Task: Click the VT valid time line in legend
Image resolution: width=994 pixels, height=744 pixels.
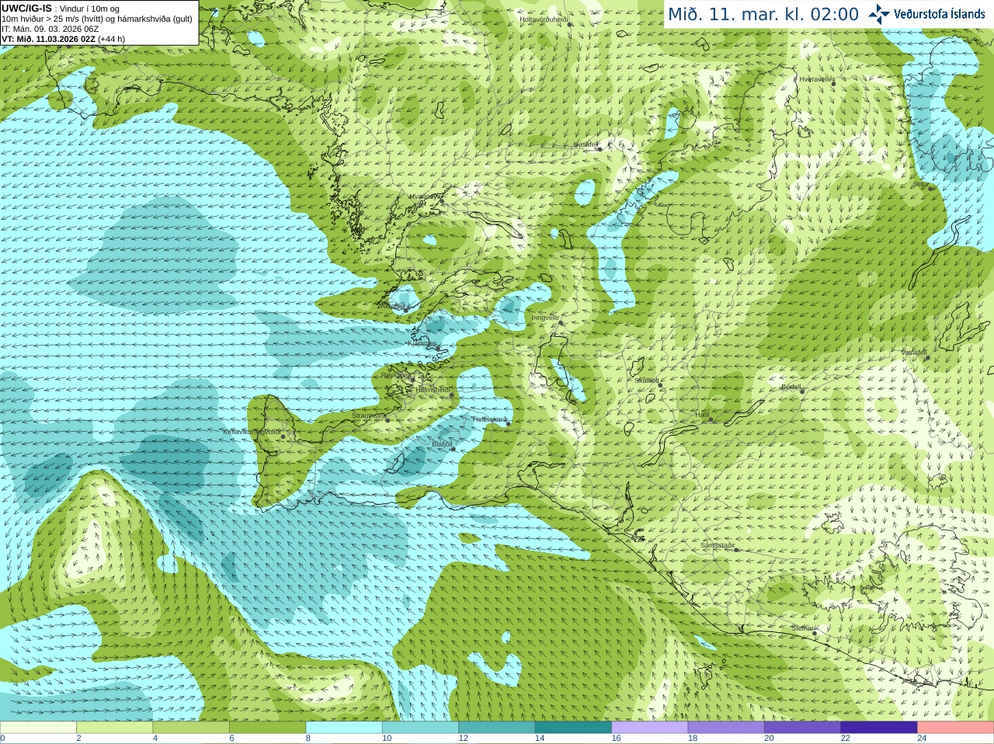Action: [63, 39]
